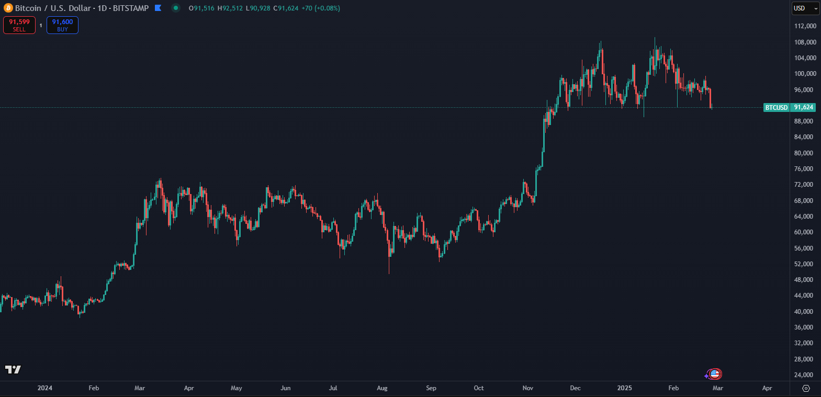
Task: Click the 48,000 price axis label
Action: [x=804, y=280]
